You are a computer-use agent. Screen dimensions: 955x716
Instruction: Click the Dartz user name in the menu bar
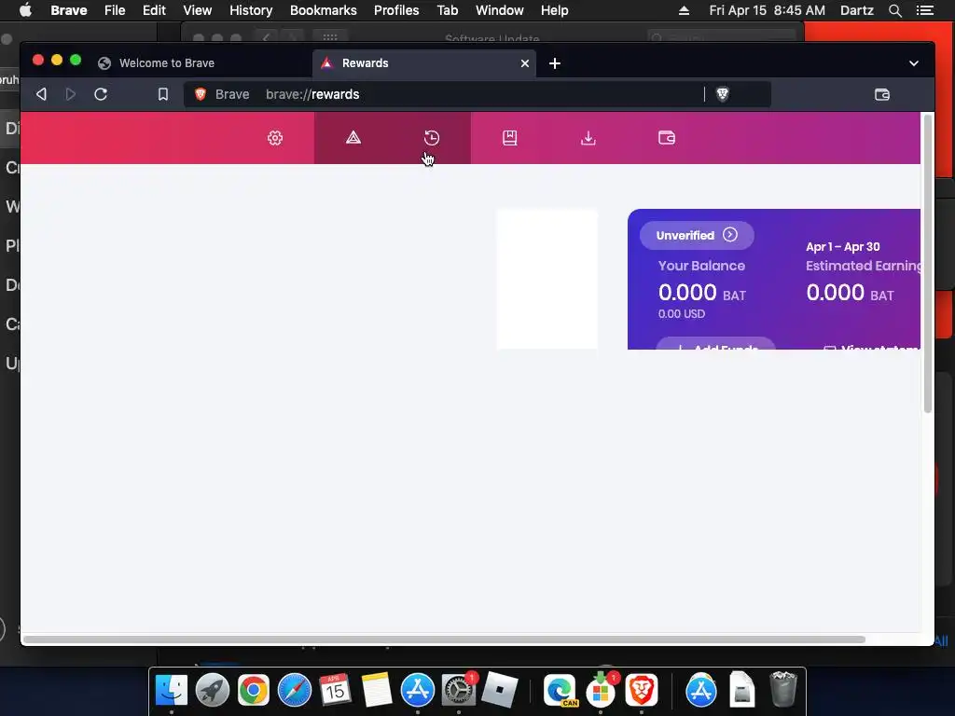tap(857, 10)
